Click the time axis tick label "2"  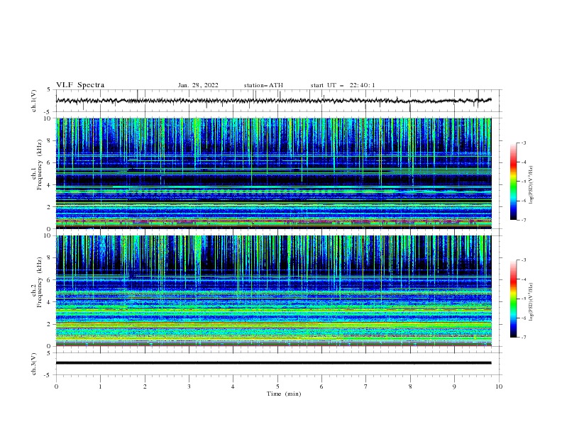[145, 386]
